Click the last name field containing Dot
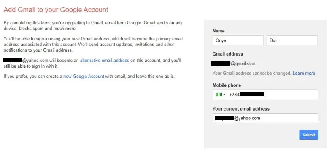The width and height of the screenshot is (335, 156). pos(292,40)
